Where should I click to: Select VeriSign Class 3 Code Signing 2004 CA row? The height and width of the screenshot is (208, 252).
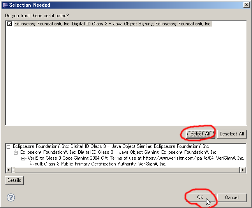tap(136, 158)
